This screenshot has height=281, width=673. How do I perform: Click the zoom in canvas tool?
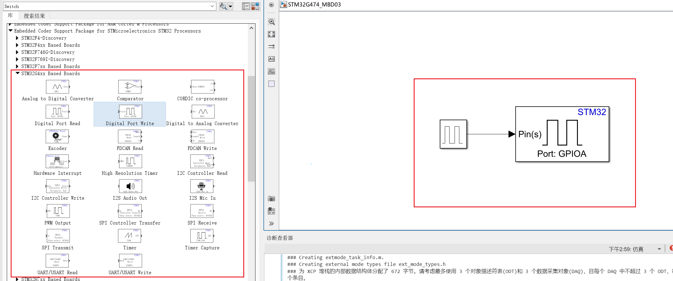click(271, 22)
